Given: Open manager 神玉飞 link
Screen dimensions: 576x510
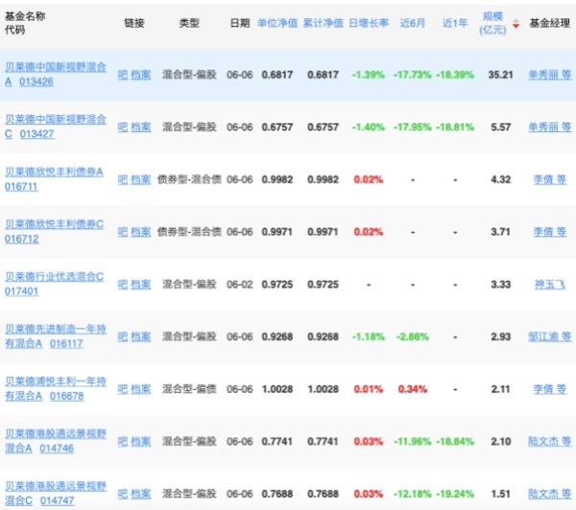Looking at the screenshot, I should pos(550,285).
